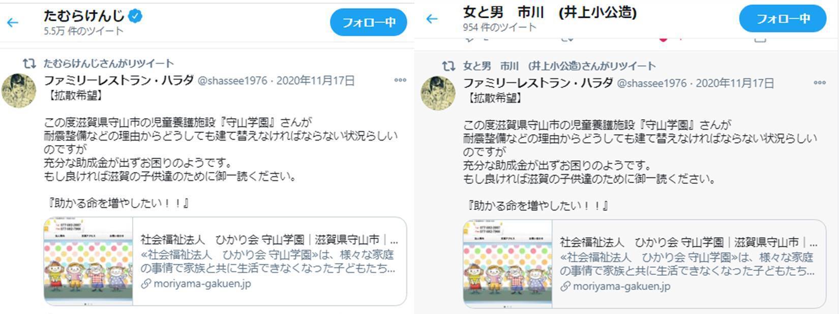Toggle フォロー中 button on 女と男 市川 profile
This screenshot has width=839, height=314.
click(783, 19)
